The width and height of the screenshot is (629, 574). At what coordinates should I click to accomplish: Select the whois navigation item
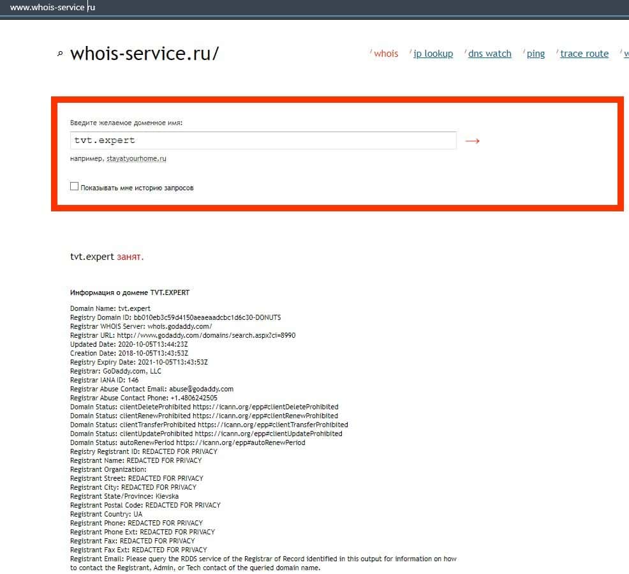(x=386, y=54)
